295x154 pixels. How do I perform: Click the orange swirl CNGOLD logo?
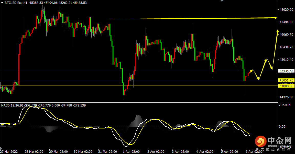pyautogui.click(x=260, y=141)
